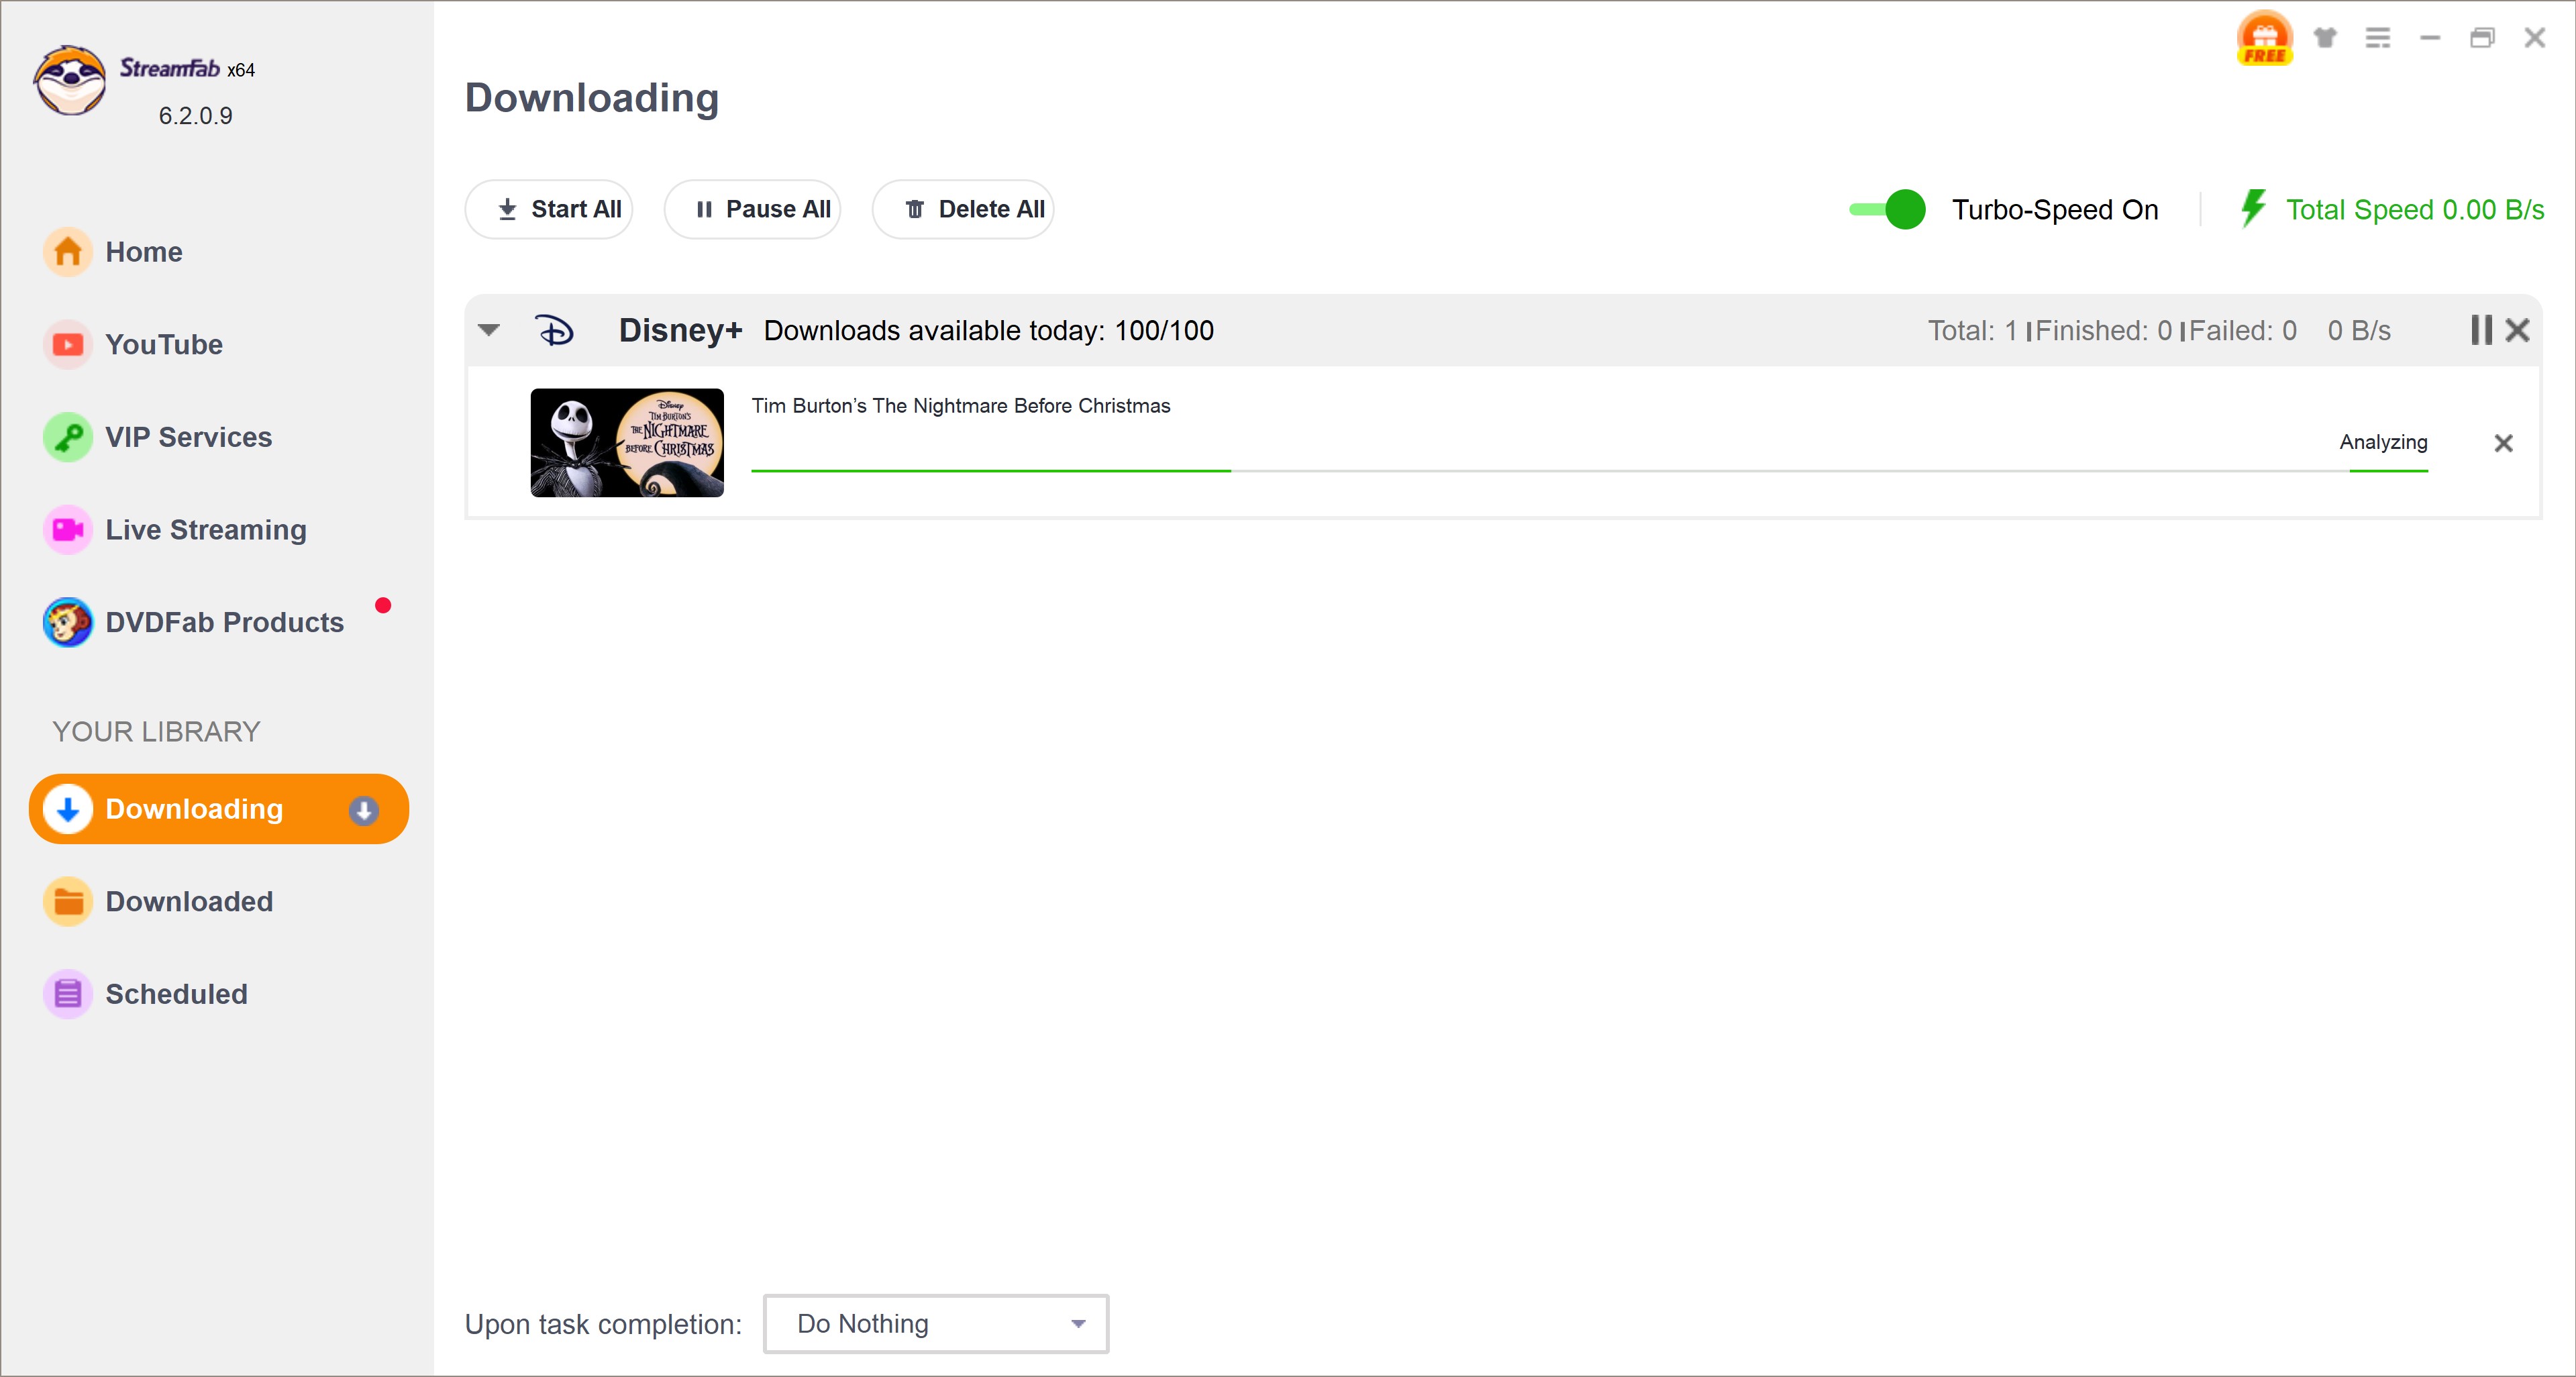Close the Nightmare Before Christmas download
The width and height of the screenshot is (2576, 1377).
2503,443
